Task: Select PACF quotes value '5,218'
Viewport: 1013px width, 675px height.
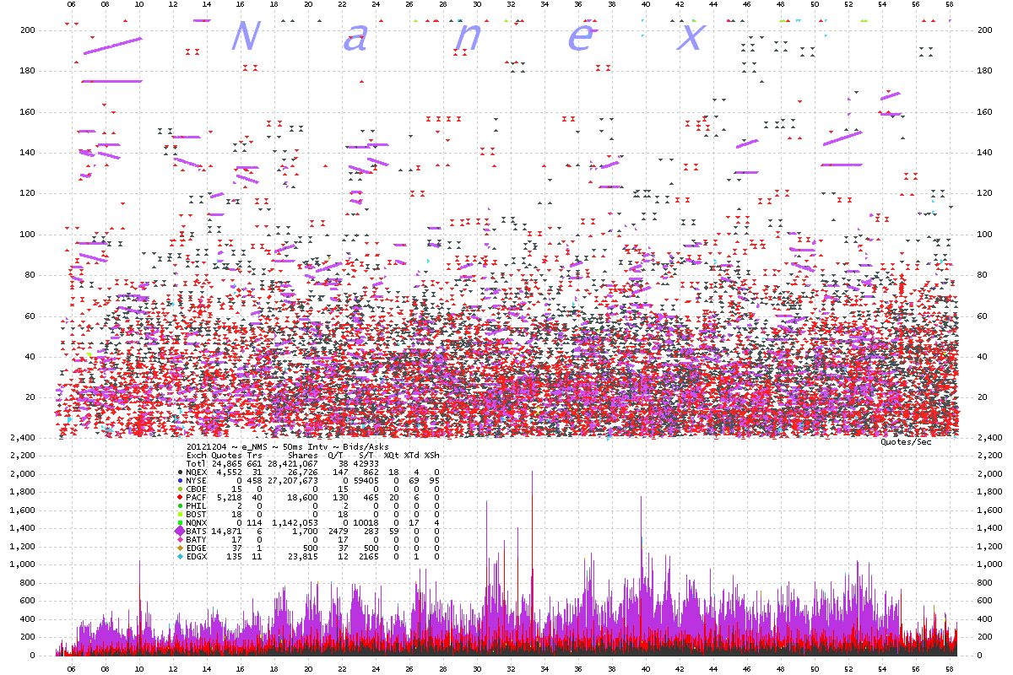Action: pyautogui.click(x=230, y=498)
